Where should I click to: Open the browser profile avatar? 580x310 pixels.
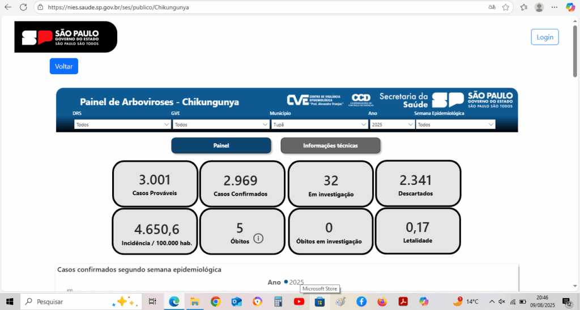pyautogui.click(x=539, y=7)
